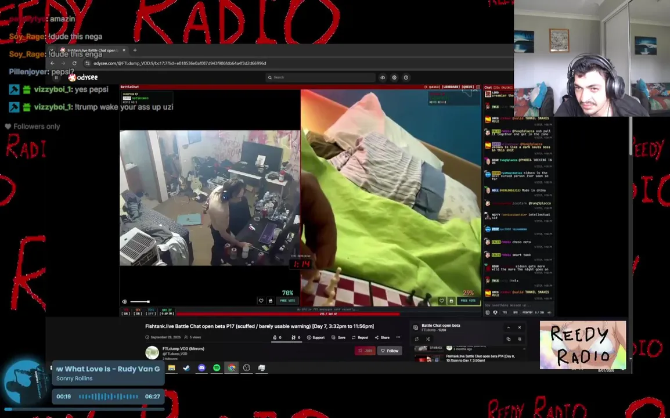Viewport: 670px width, 418px height.
Task: Toggle SFX under the video player
Action: [x=138, y=312]
